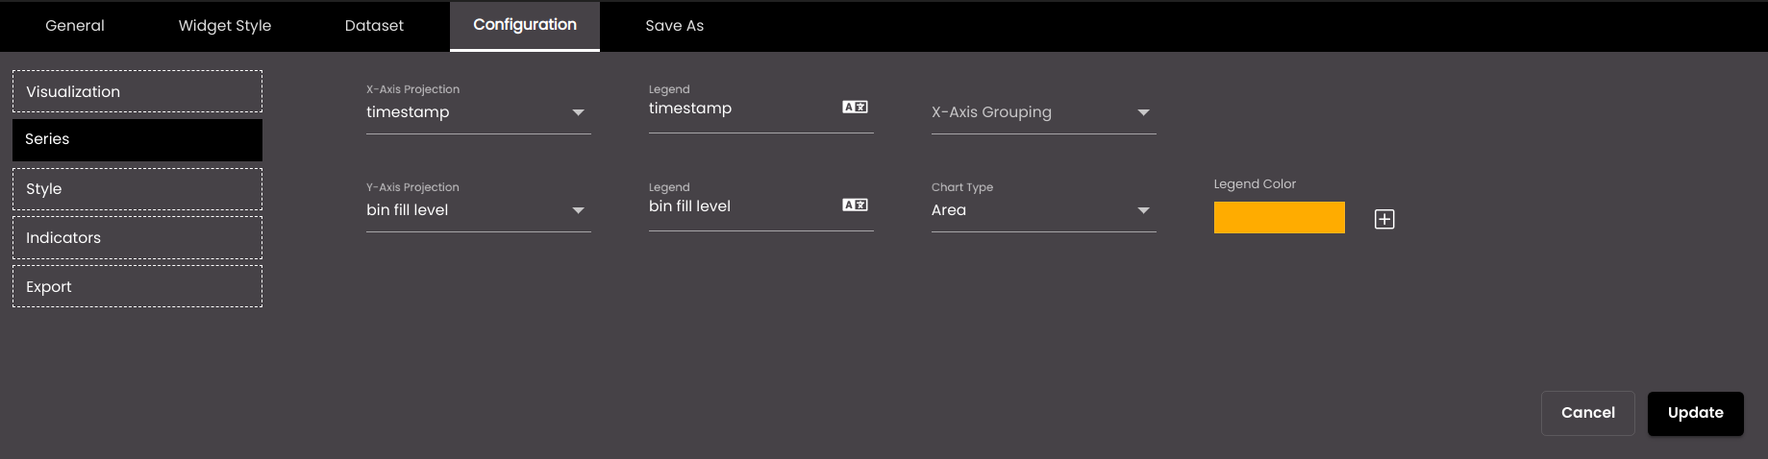1768x459 pixels.
Task: Open the Indicators section
Action: [137, 238]
